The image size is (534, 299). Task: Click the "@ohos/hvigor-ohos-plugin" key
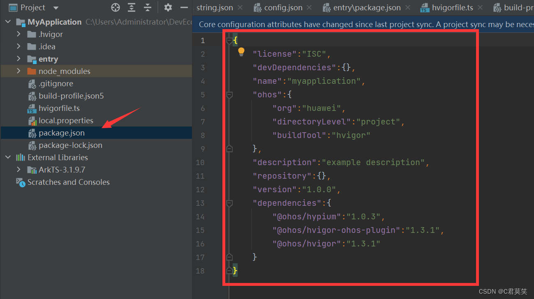coord(336,230)
